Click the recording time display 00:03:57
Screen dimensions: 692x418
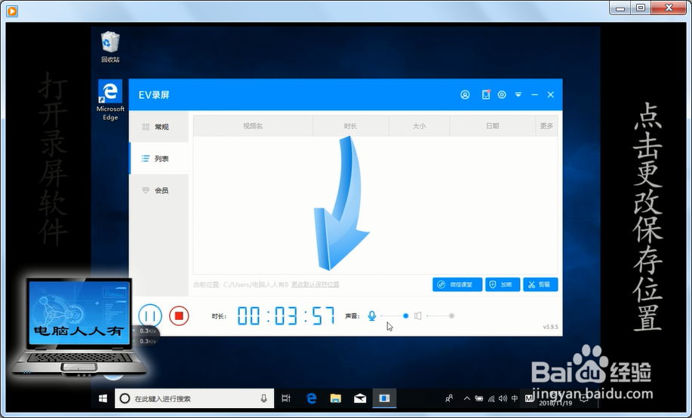(286, 316)
